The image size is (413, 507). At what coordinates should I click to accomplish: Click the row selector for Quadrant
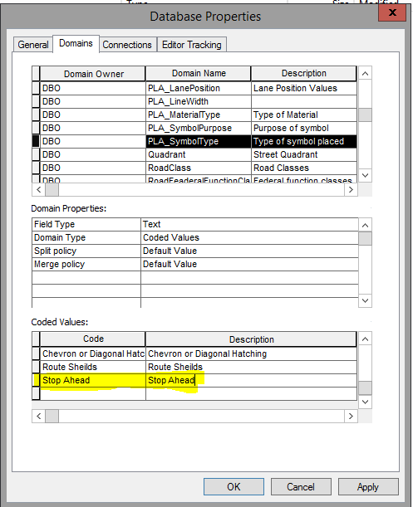click(36, 154)
